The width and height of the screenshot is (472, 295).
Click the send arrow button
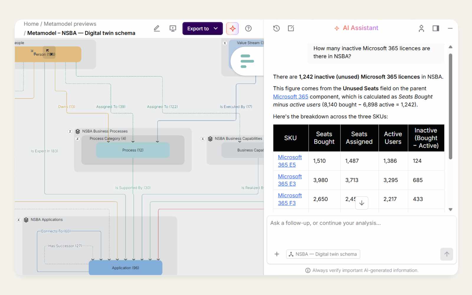(x=447, y=254)
